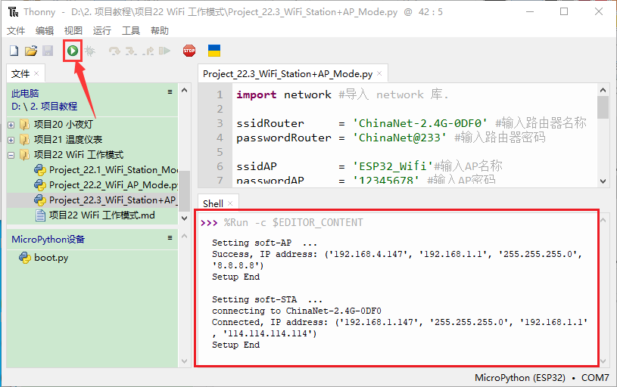Open boot.py on the MicroPython device
Image resolution: width=617 pixels, height=387 pixels.
[x=51, y=258]
